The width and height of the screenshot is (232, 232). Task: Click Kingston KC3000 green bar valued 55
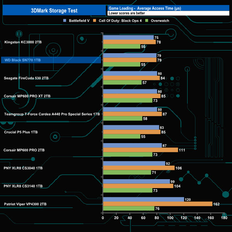(x=122, y=46)
